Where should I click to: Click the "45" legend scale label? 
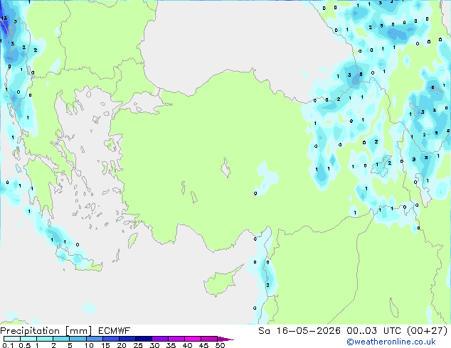(x=203, y=345)
